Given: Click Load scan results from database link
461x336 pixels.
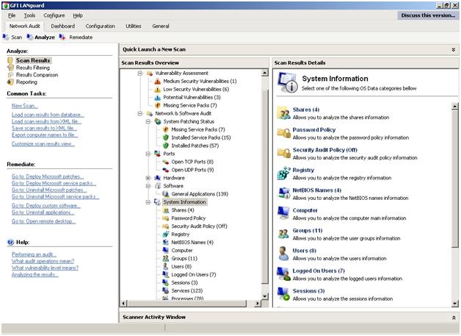Looking at the screenshot, I should (x=48, y=115).
